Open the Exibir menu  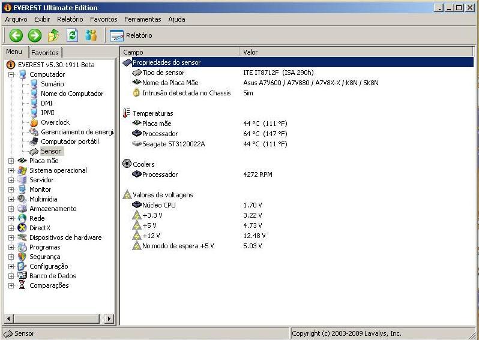[42, 19]
